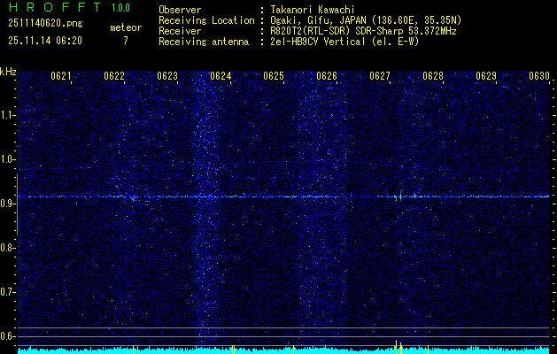557x354 pixels.
Task: Click the 0.8 kHz axis label
Action: pos(7,248)
